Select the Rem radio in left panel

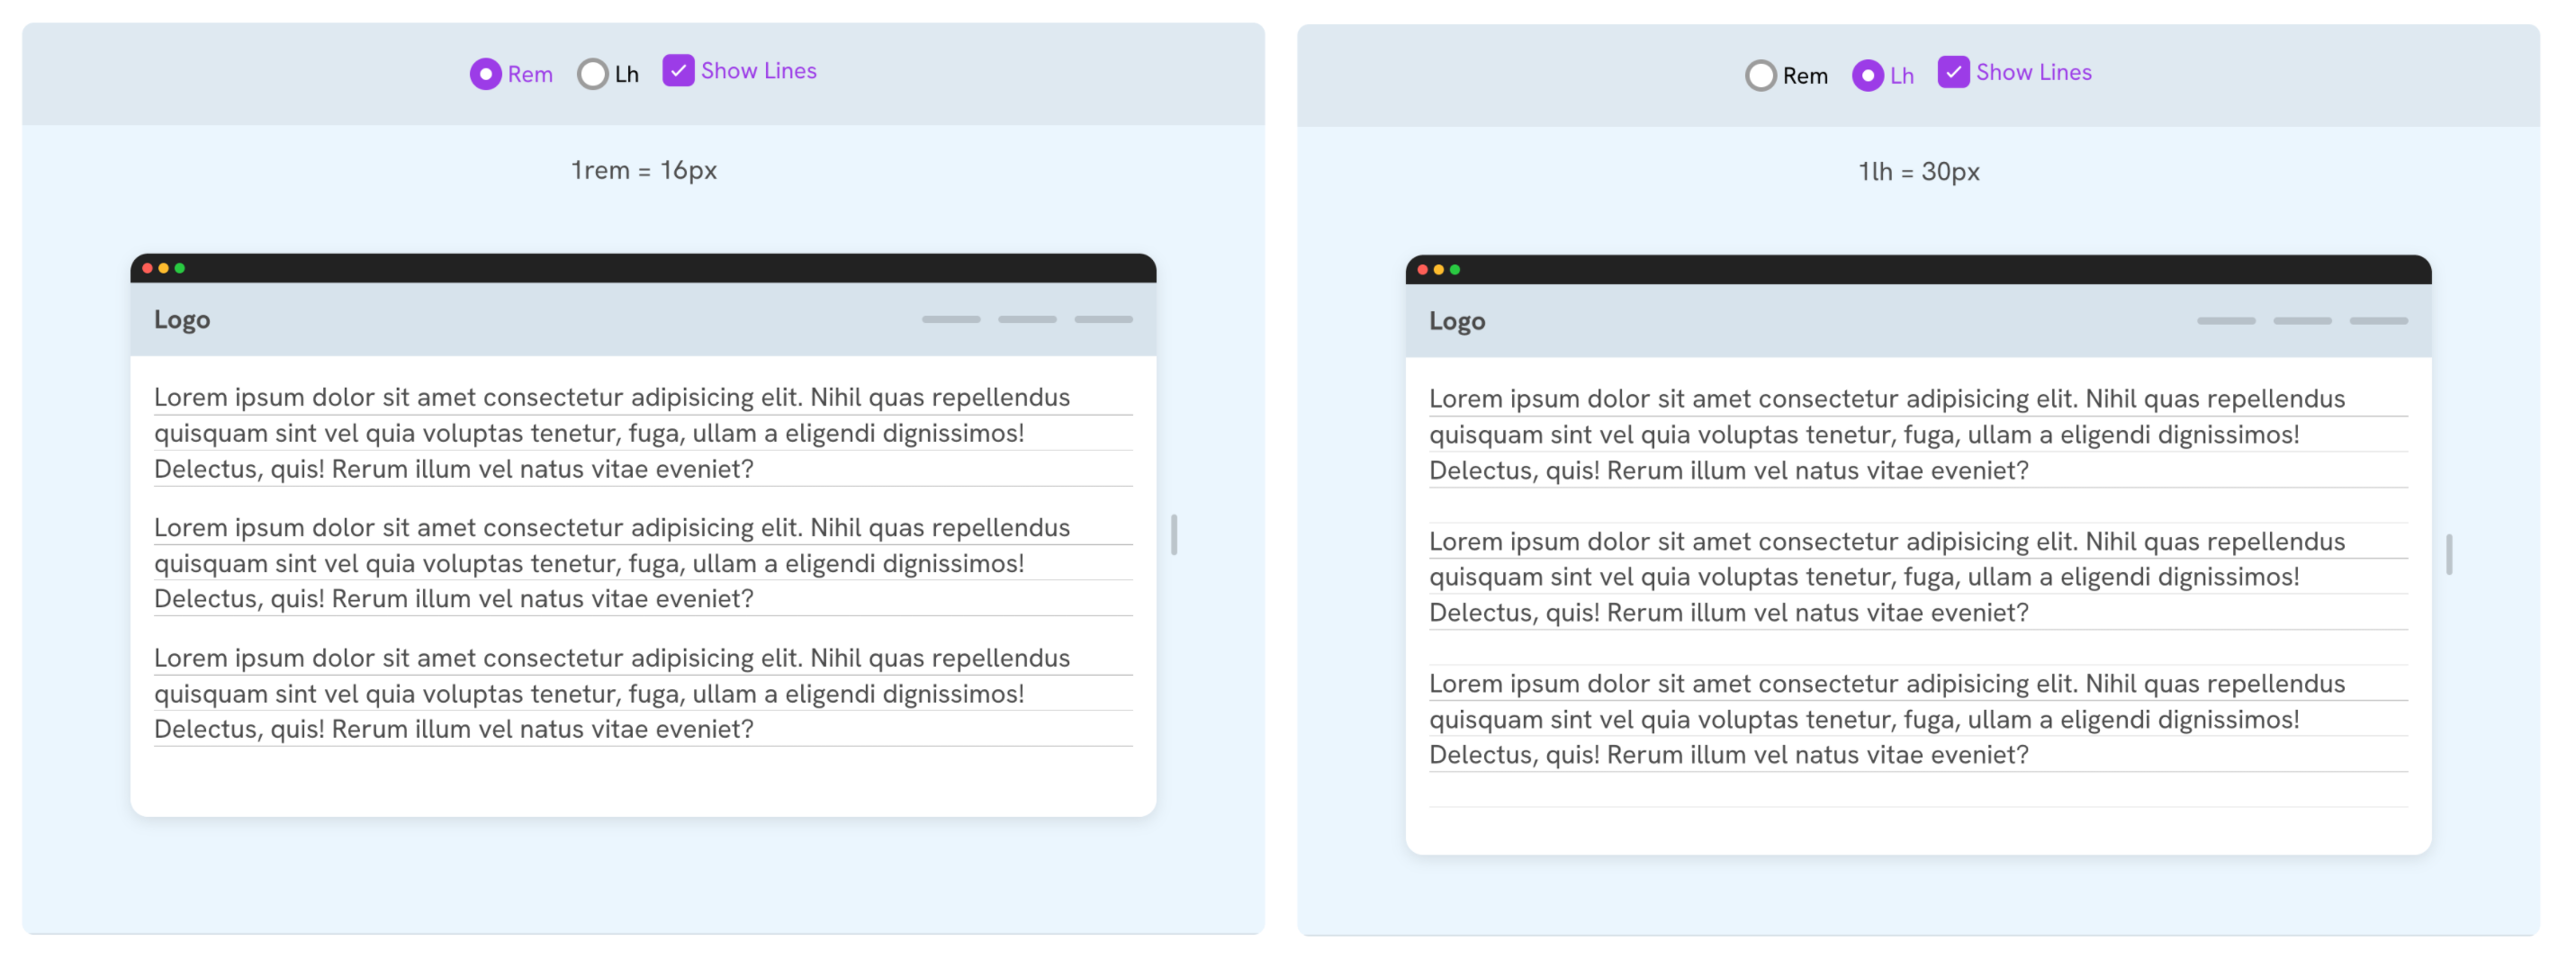[x=485, y=74]
